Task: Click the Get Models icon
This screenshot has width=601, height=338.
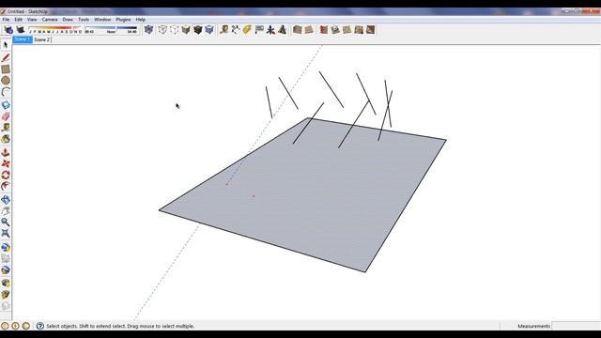Action: (6, 284)
